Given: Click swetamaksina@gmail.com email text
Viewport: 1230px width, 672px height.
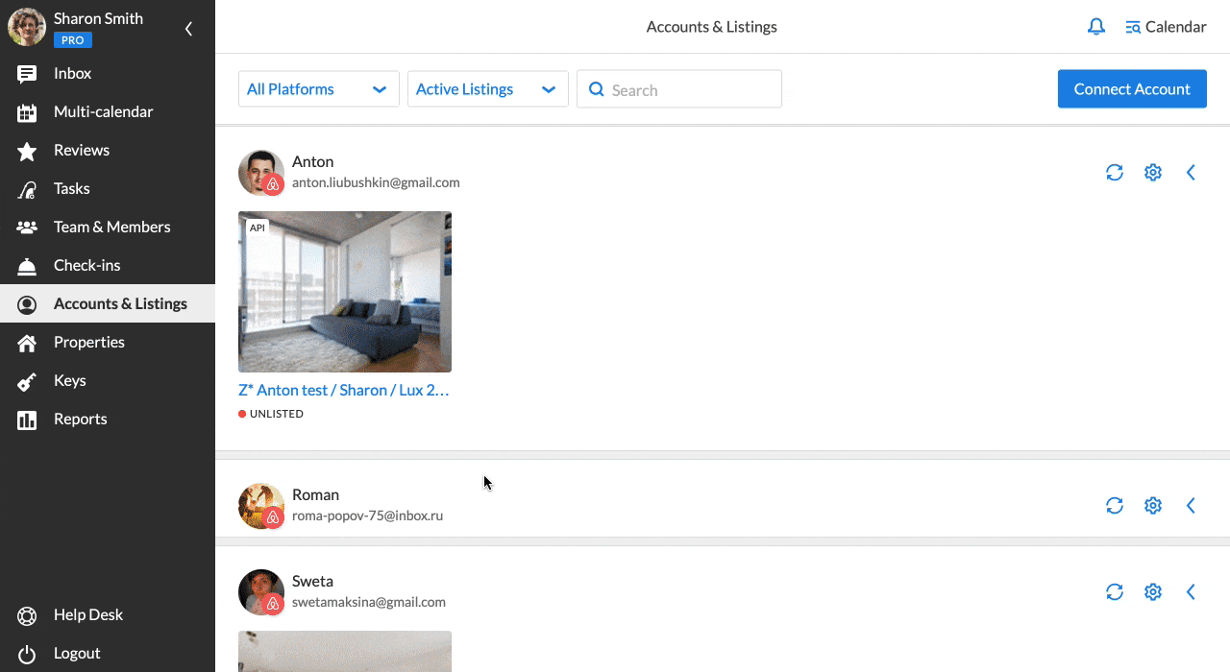Looking at the screenshot, I should 369,602.
